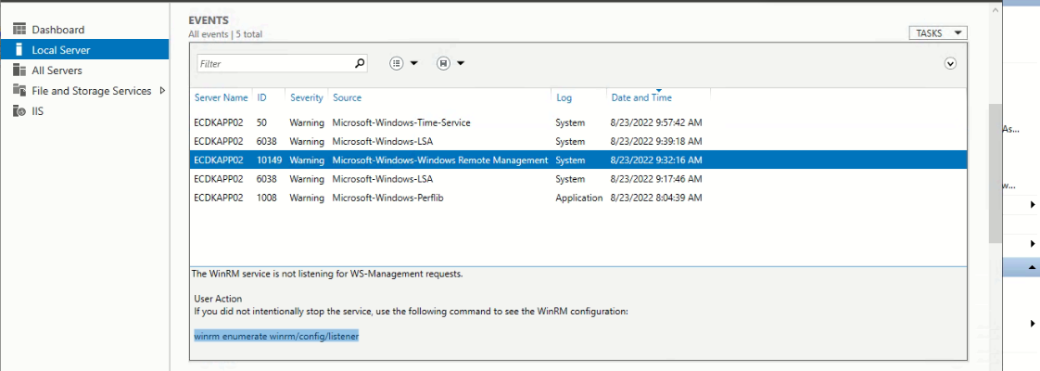Open IIS role page
This screenshot has width=1040, height=371.
click(x=38, y=111)
